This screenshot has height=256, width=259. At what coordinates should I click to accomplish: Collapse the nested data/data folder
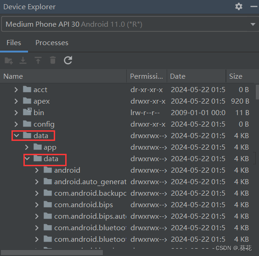(27, 158)
